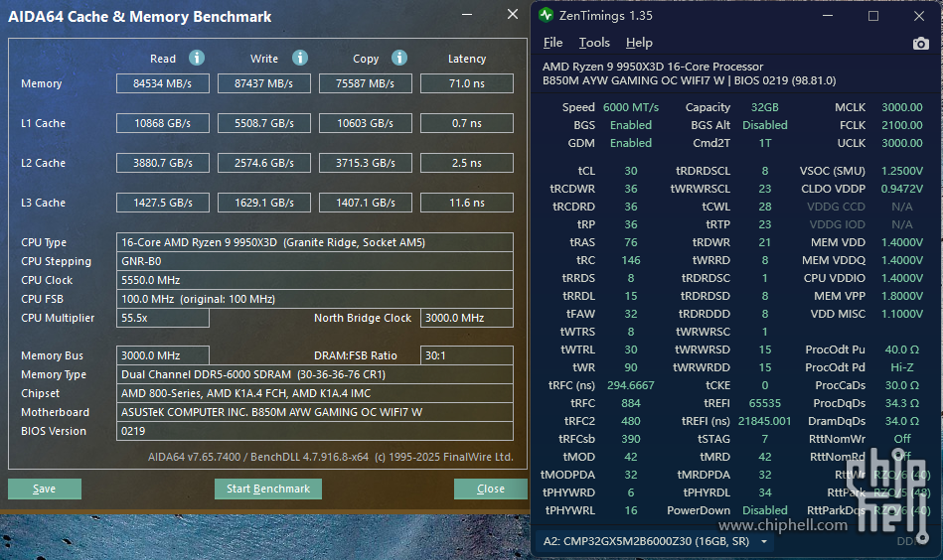Minimize the ZenTimings window

point(829,16)
